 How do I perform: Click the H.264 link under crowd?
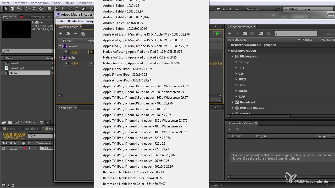click(x=75, y=52)
